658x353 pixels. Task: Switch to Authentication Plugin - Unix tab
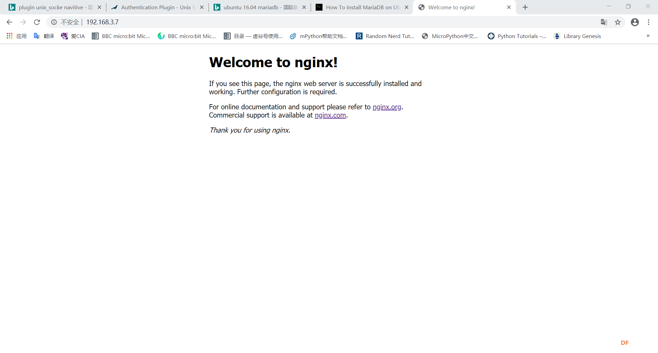[158, 7]
